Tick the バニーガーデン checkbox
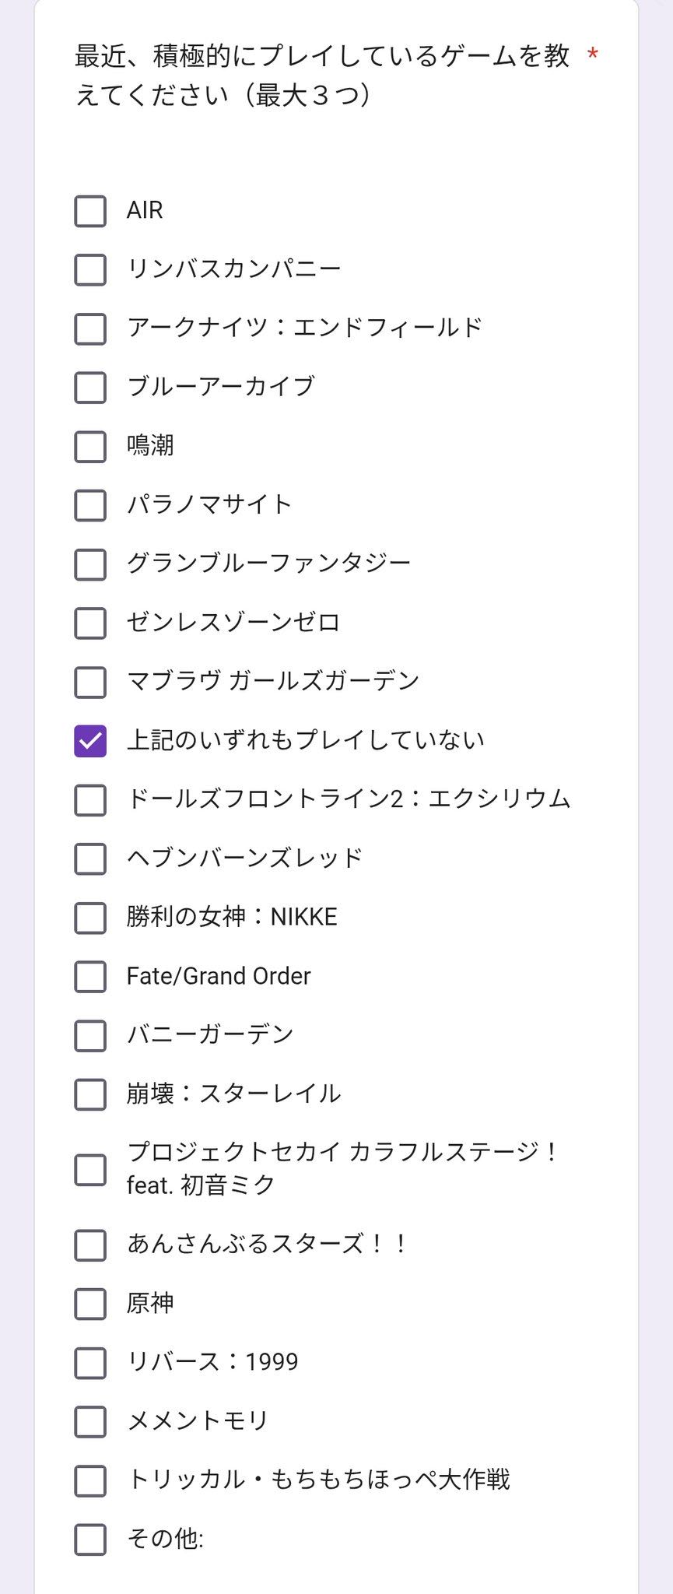Screen dimensions: 673x1594 [90, 1035]
